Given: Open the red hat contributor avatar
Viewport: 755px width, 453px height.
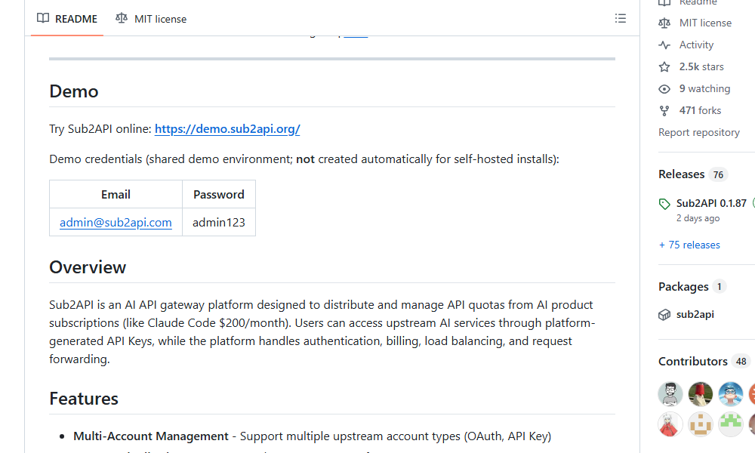Looking at the screenshot, I should (x=701, y=394).
